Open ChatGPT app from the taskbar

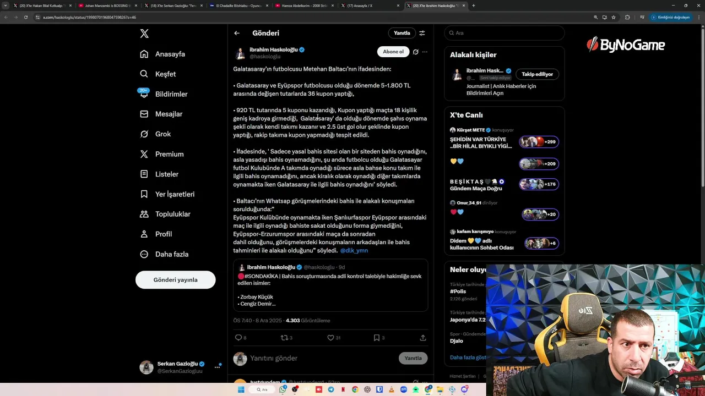point(367,389)
